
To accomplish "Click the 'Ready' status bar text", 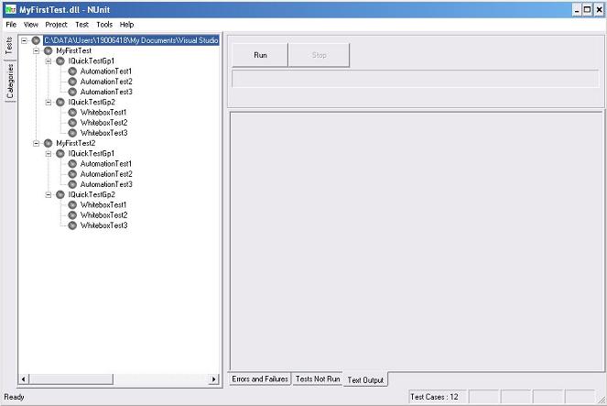I will pos(14,397).
